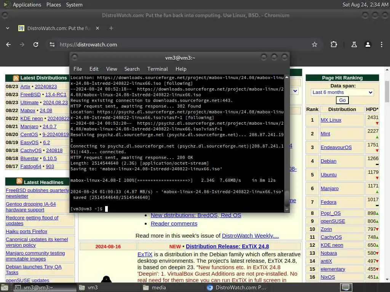Open the New distributions: BredOS, Red OS link

196,215
